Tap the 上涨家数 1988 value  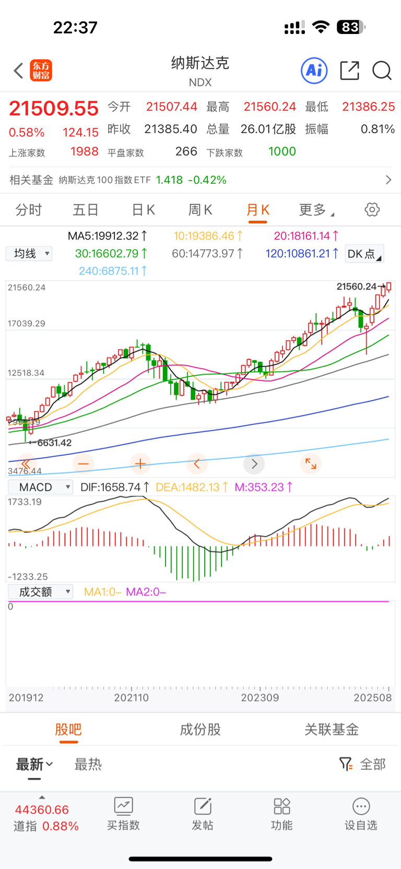tap(54, 152)
